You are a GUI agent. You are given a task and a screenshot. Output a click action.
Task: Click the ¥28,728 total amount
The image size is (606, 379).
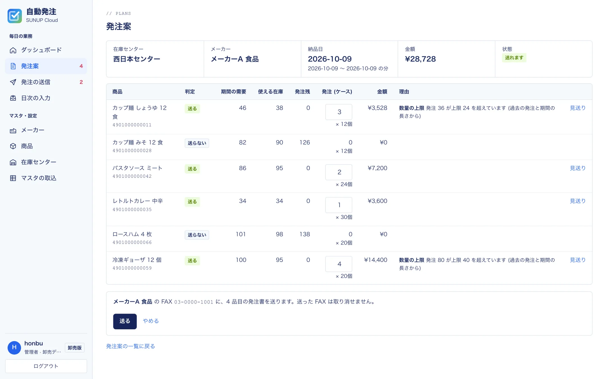coord(420,59)
